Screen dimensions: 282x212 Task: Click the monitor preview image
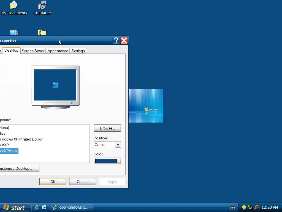click(55, 87)
